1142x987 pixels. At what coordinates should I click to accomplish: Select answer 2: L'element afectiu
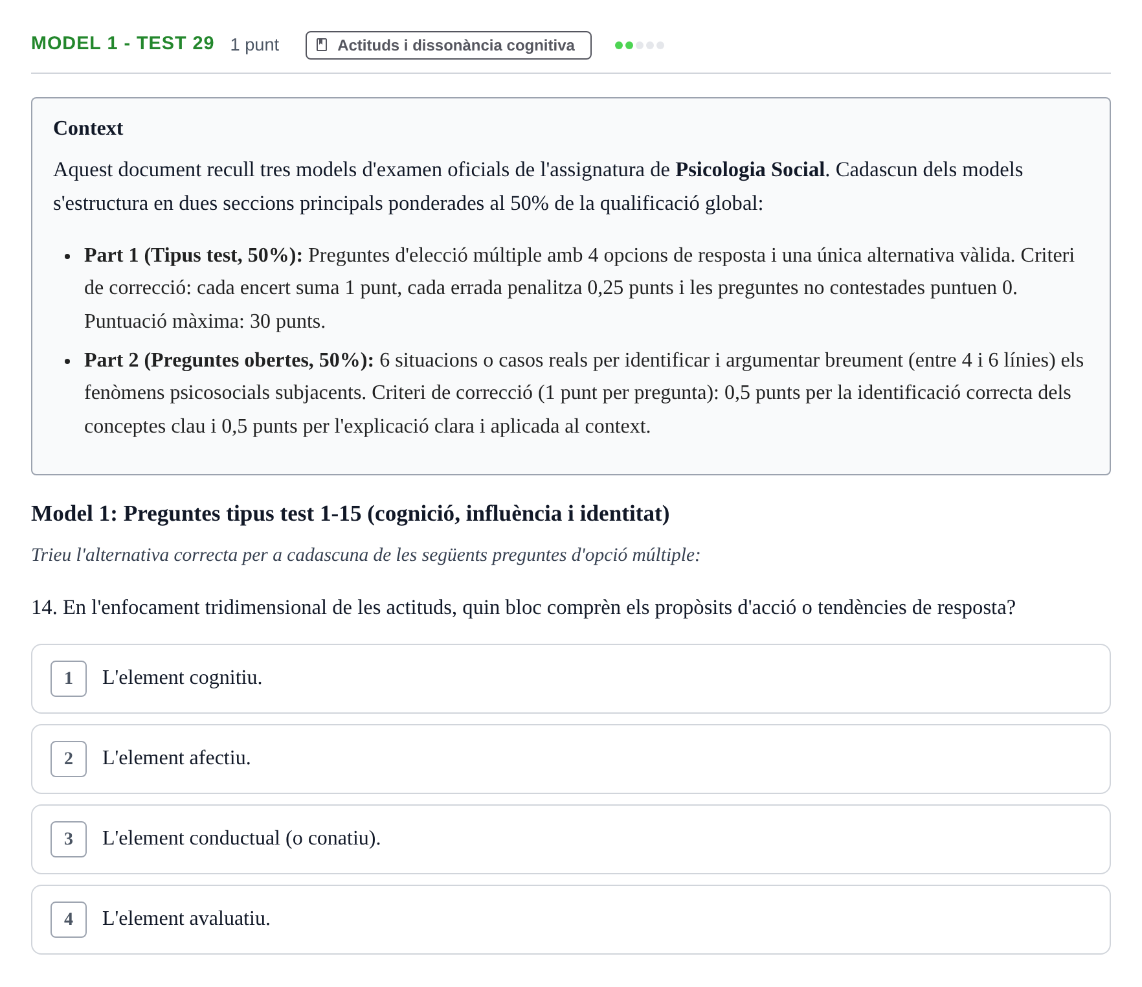pos(570,758)
